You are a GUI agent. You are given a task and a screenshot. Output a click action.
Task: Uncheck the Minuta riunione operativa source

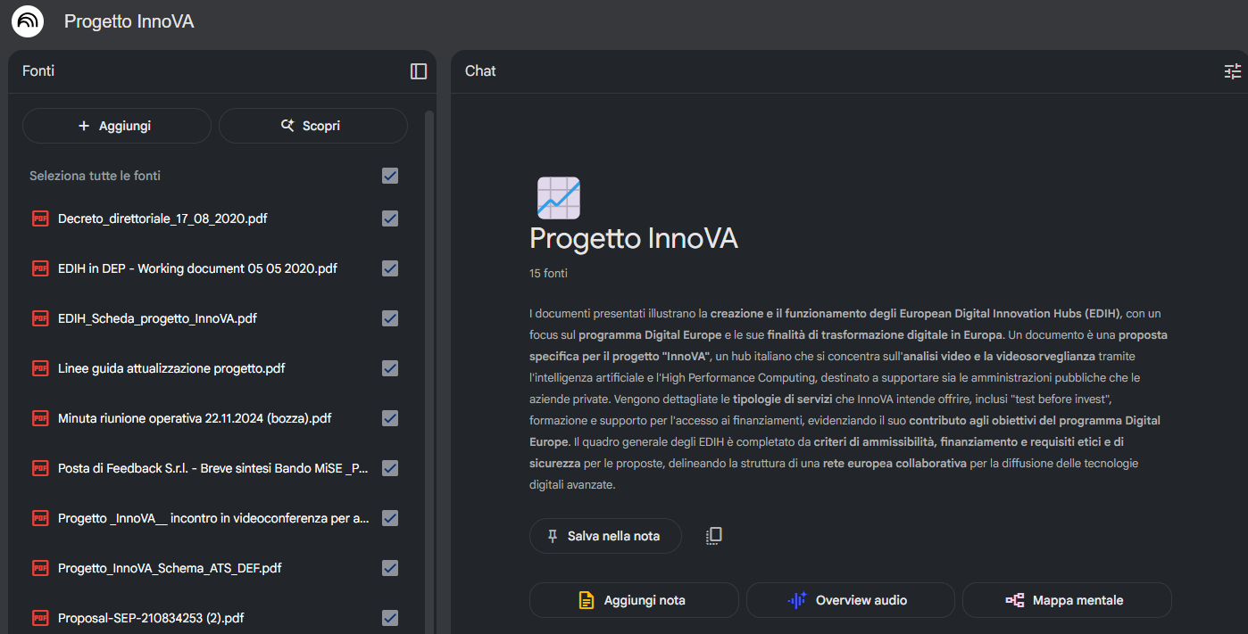pyautogui.click(x=390, y=417)
